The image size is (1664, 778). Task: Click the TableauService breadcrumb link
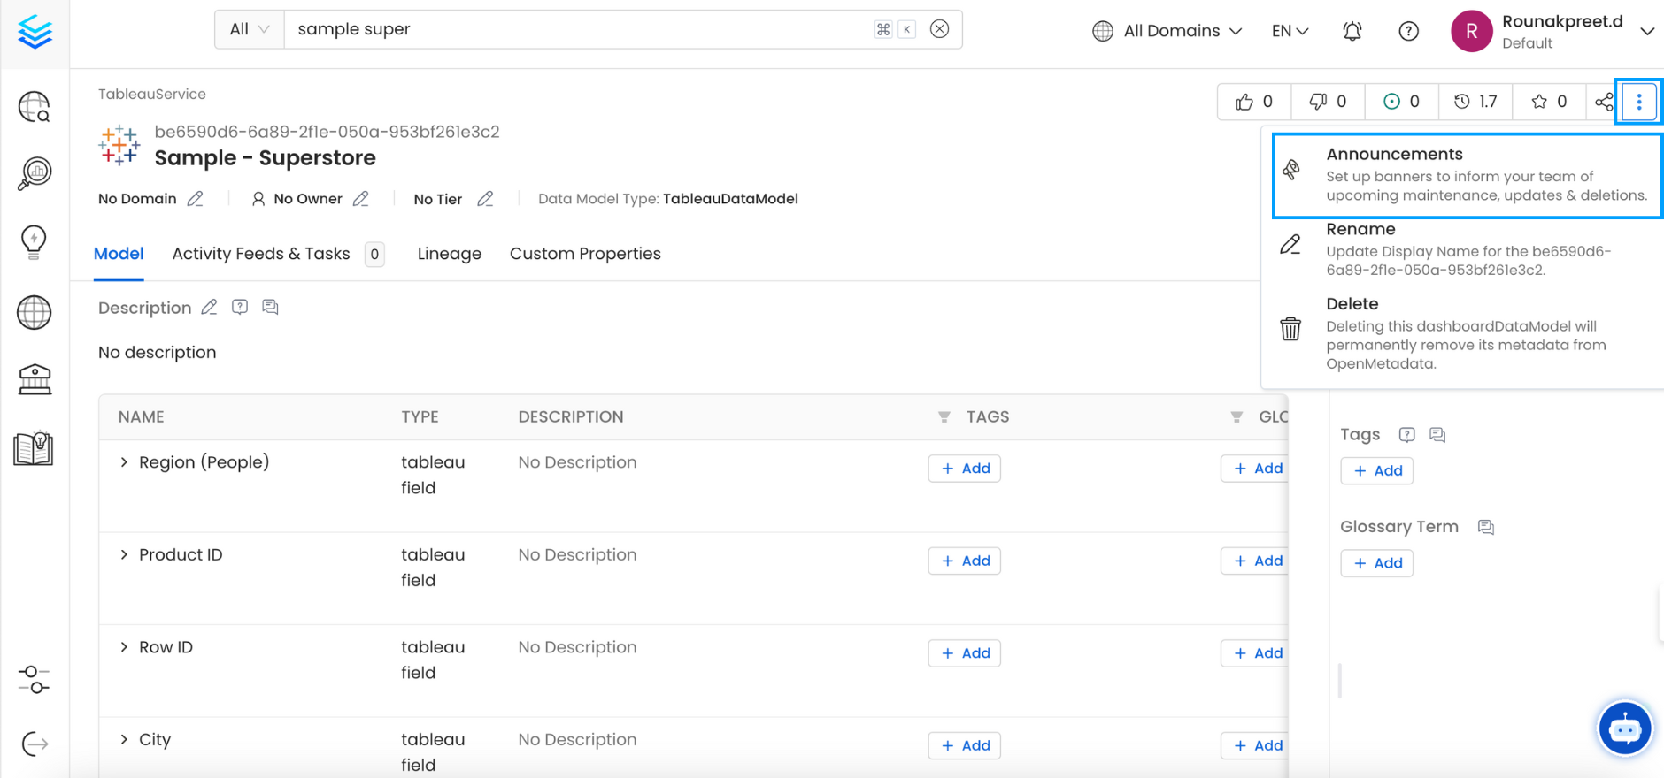pyautogui.click(x=152, y=94)
